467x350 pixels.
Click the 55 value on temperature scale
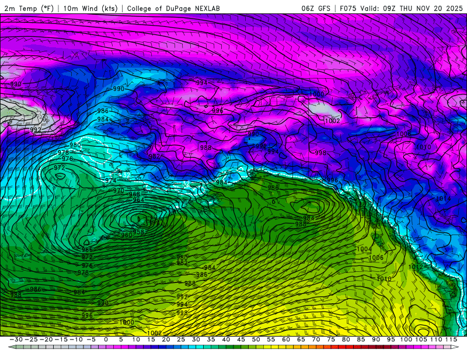(271, 339)
